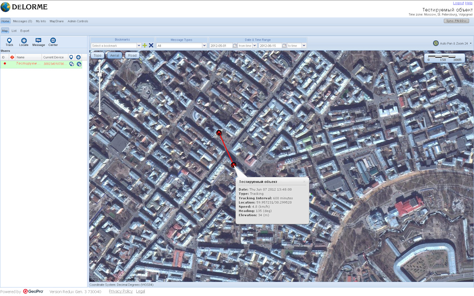Close the track point info popup
This screenshot has width=474, height=296.
point(304,182)
